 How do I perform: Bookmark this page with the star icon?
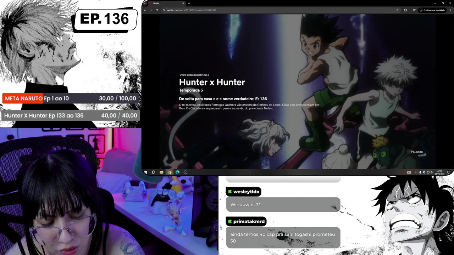[397, 10]
